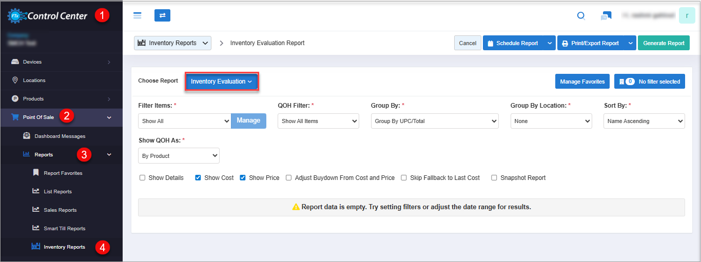Uncheck the Show Cost checkbox
Image resolution: width=701 pixels, height=262 pixels.
click(x=198, y=178)
